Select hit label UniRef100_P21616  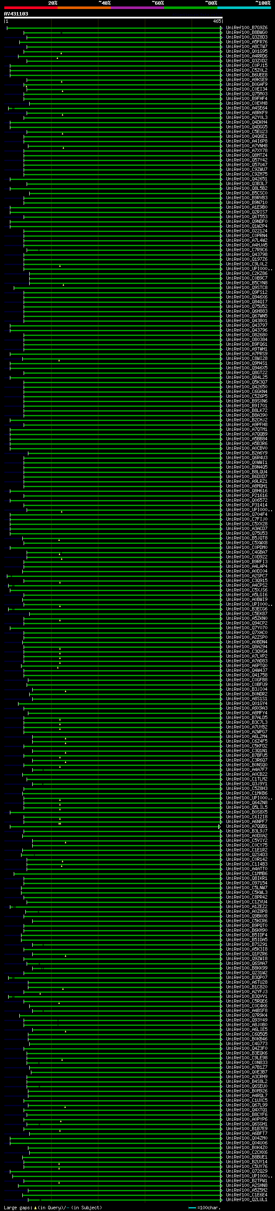[247, 495]
